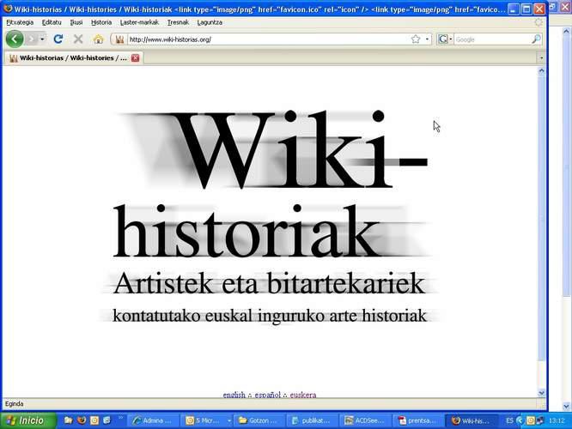Switch to the ACDSee... taskbar window

(x=366, y=420)
